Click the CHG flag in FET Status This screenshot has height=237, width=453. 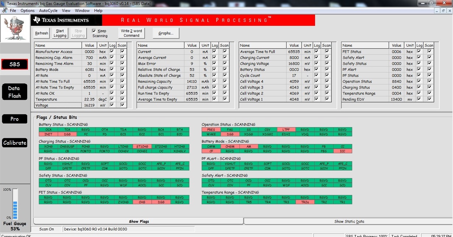pyautogui.click(x=142, y=202)
